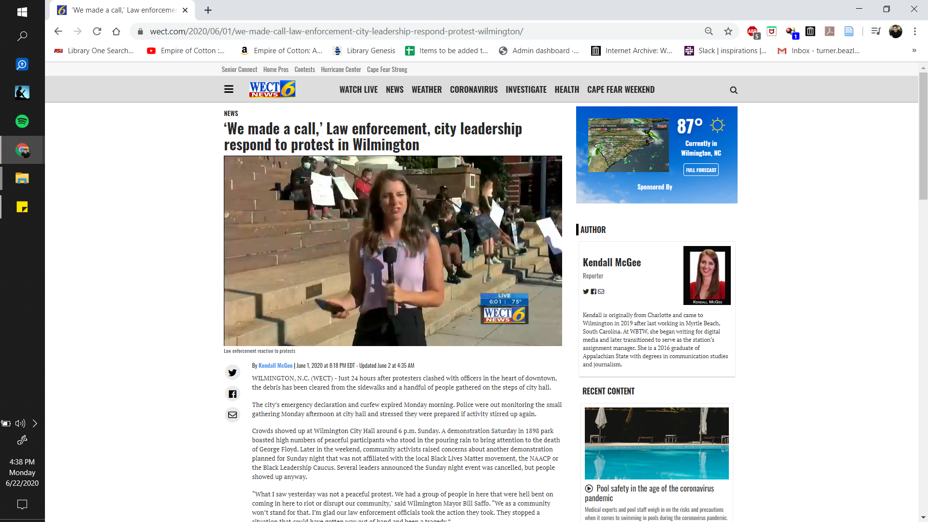The image size is (928, 522).
Task: Open the CORONAVIRUS nav section
Action: 473,90
